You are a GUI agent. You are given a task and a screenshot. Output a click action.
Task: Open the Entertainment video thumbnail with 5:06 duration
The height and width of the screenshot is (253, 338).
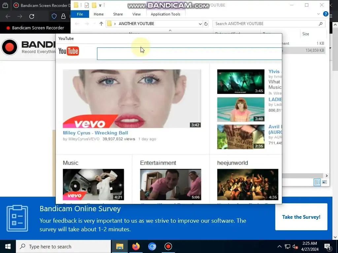tap(171, 184)
